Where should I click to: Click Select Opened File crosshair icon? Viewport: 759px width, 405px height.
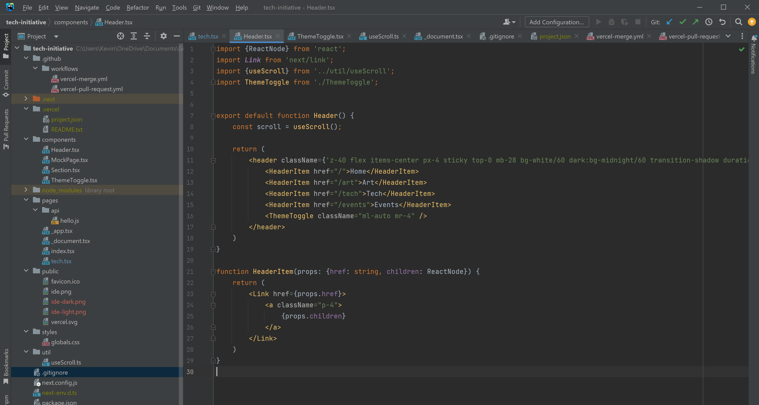(120, 36)
